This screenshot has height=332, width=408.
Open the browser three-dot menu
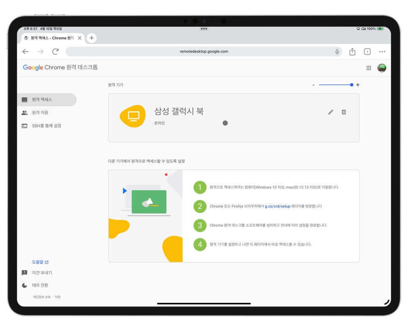click(382, 52)
